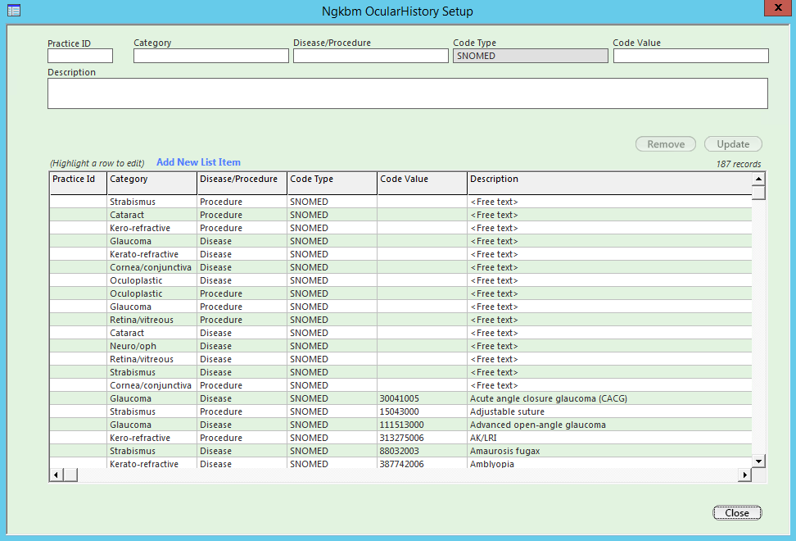Select the Advanced open-angle glaucoma row
The height and width of the screenshot is (541, 796).
click(x=400, y=425)
